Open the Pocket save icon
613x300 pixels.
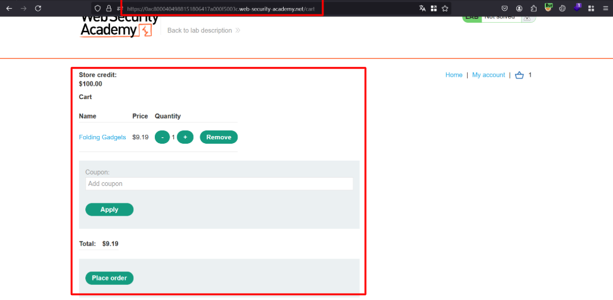coord(504,8)
